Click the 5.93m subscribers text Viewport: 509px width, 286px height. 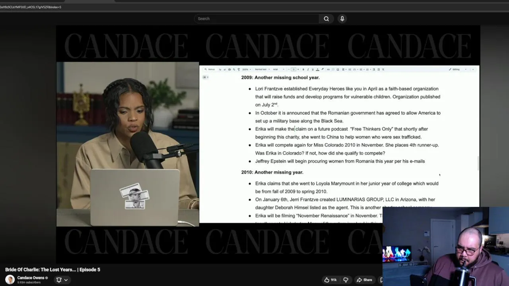tap(29, 282)
